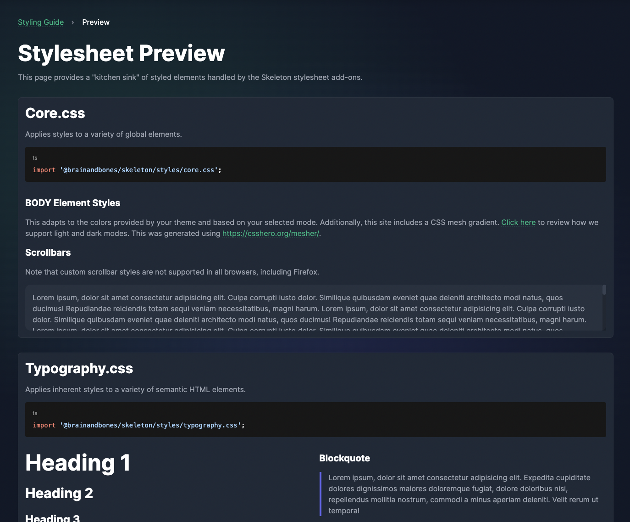Click the core.css import code snippet
The height and width of the screenshot is (522, 630).
pyautogui.click(x=127, y=170)
